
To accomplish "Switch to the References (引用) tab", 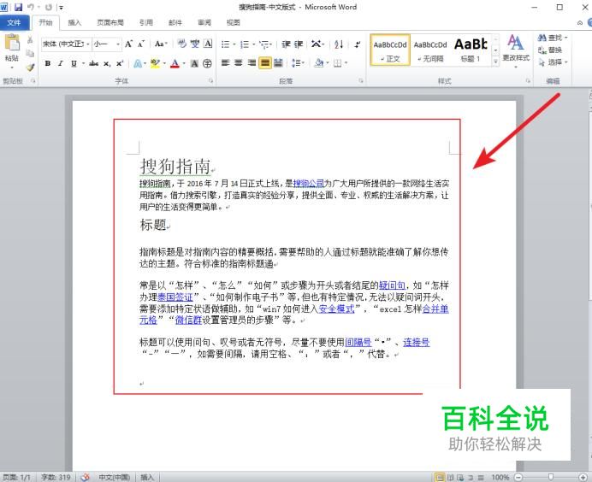I will click(x=146, y=22).
